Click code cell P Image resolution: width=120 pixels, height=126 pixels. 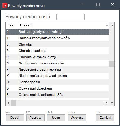12,69
